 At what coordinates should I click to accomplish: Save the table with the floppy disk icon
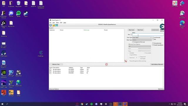pos(57,25)
